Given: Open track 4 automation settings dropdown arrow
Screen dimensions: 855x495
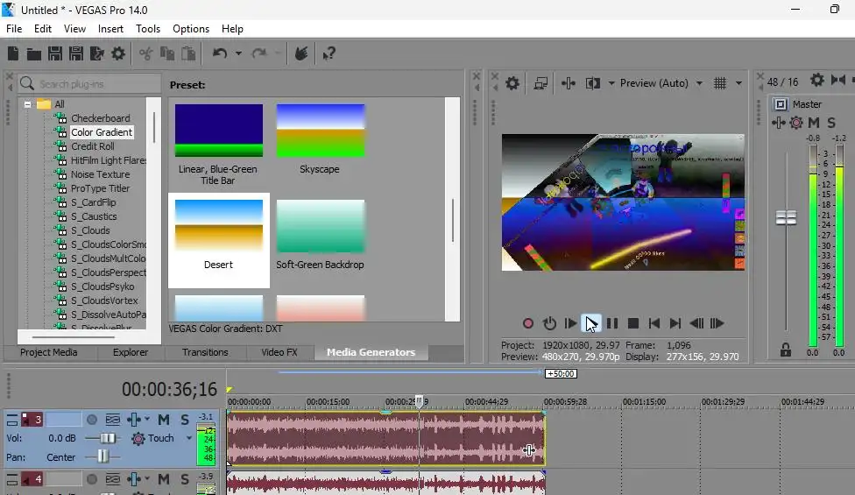Looking at the screenshot, I should (x=146, y=479).
